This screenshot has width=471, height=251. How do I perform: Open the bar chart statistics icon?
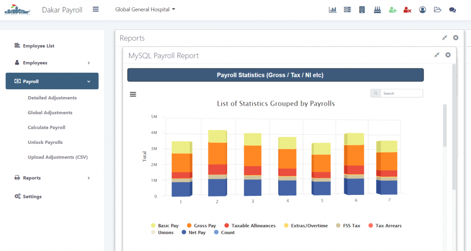[x=333, y=10]
